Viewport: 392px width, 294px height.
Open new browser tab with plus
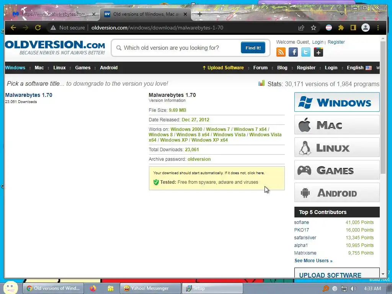coord(199,14)
